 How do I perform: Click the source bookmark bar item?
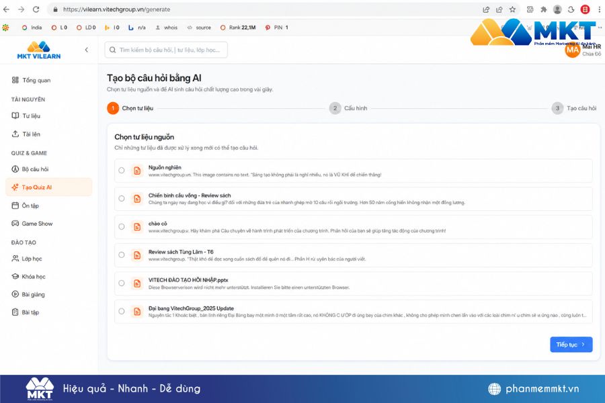pyautogui.click(x=199, y=28)
